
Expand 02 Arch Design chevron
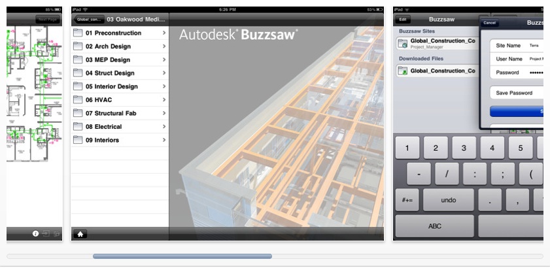pos(163,46)
